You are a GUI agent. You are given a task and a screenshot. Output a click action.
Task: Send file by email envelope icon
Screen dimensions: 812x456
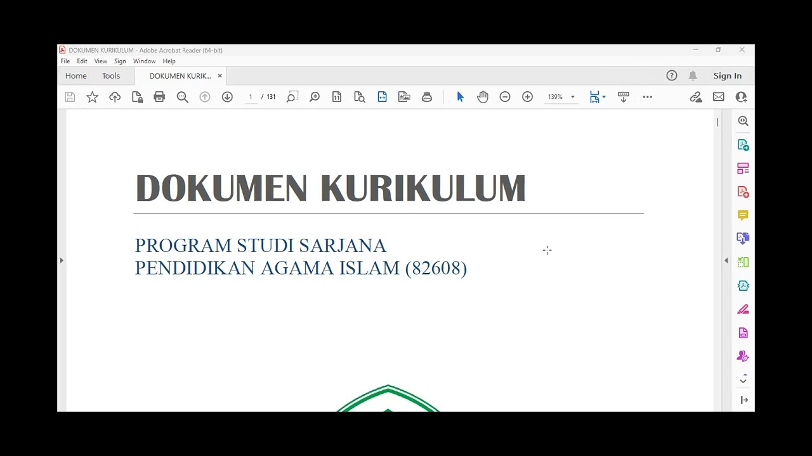(x=719, y=97)
